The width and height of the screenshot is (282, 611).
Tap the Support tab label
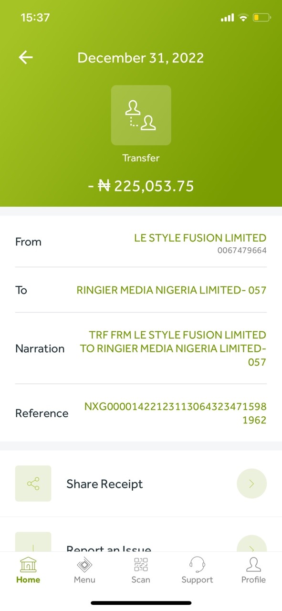click(x=197, y=579)
